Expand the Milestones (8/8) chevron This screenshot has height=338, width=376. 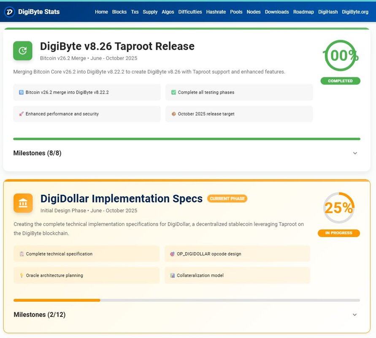coord(355,153)
